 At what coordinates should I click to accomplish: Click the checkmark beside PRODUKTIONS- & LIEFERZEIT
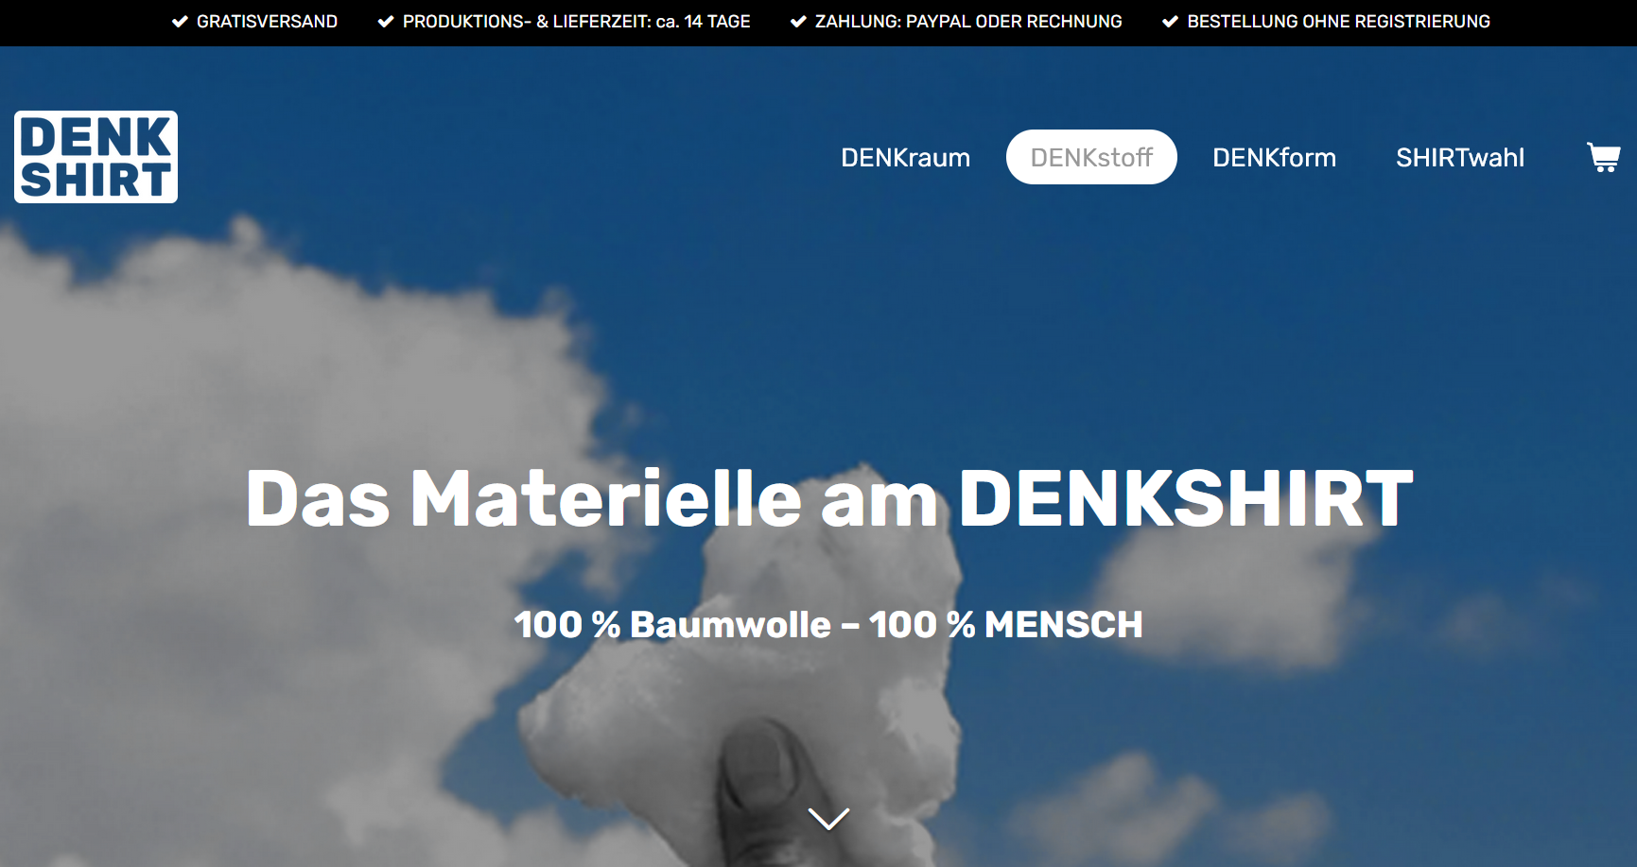click(385, 21)
